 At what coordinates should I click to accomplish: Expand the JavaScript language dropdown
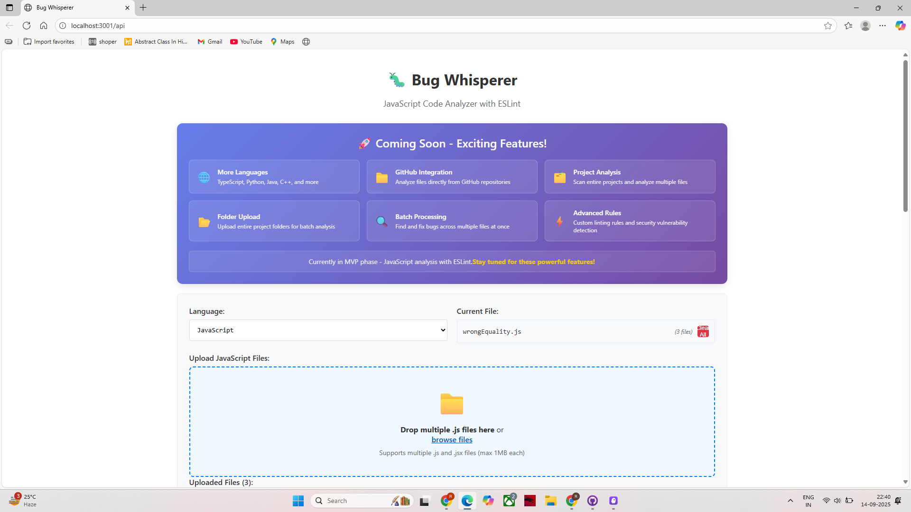[x=318, y=330]
